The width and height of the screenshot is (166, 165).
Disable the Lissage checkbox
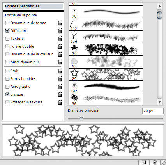pos(7,94)
